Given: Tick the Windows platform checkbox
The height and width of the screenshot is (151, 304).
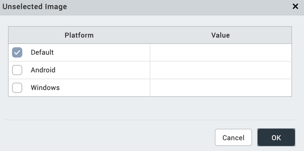Looking at the screenshot, I should (17, 88).
